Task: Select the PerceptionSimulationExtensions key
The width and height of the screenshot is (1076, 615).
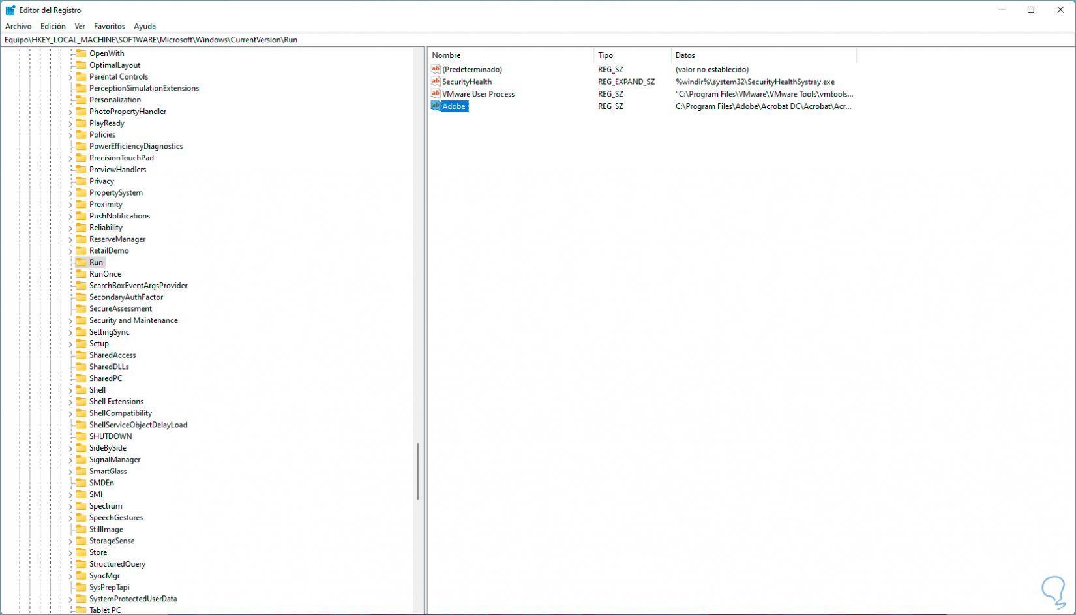Action: point(144,88)
